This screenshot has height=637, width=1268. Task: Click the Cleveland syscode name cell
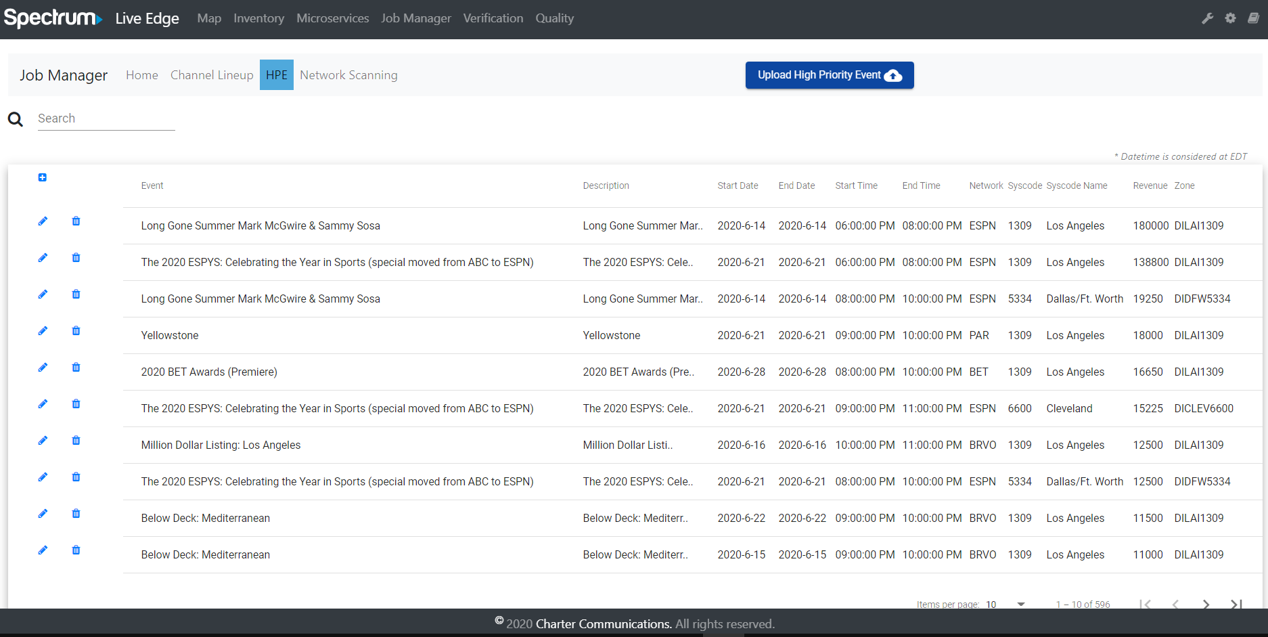click(x=1069, y=408)
